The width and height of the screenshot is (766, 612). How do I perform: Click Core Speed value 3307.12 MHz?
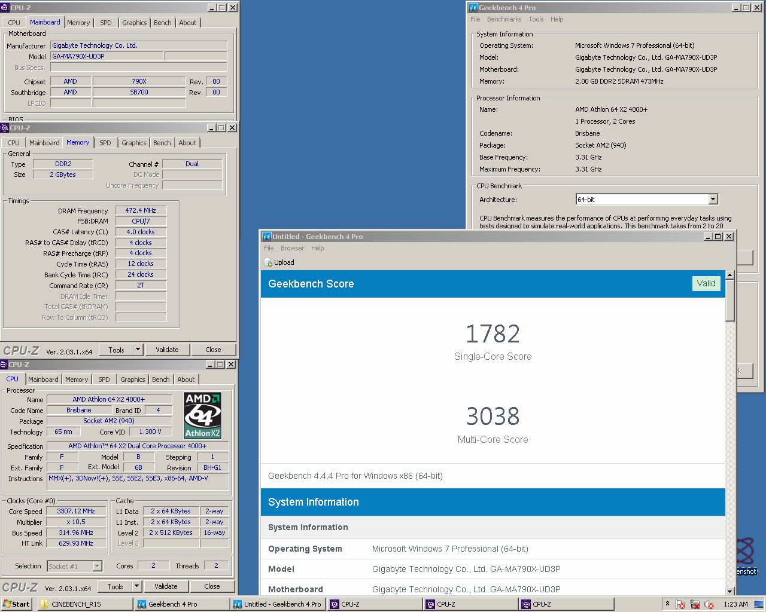76,511
